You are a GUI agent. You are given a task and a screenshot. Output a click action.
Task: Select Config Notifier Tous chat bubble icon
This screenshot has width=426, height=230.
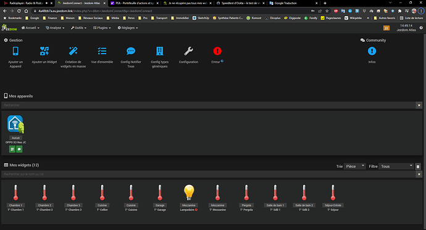click(x=131, y=51)
